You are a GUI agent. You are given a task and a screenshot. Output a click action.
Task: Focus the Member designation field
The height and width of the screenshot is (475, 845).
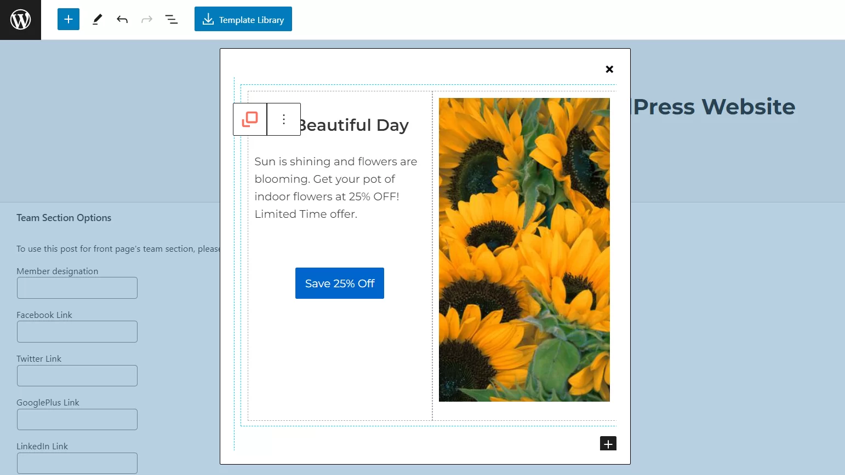click(x=77, y=288)
